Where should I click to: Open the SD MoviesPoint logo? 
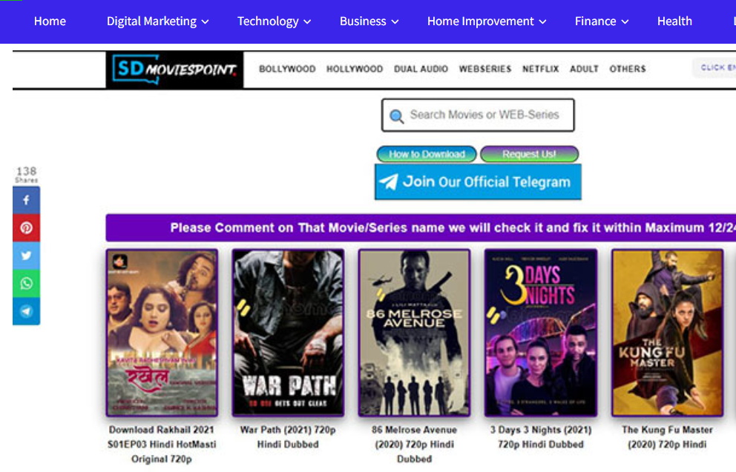click(174, 70)
